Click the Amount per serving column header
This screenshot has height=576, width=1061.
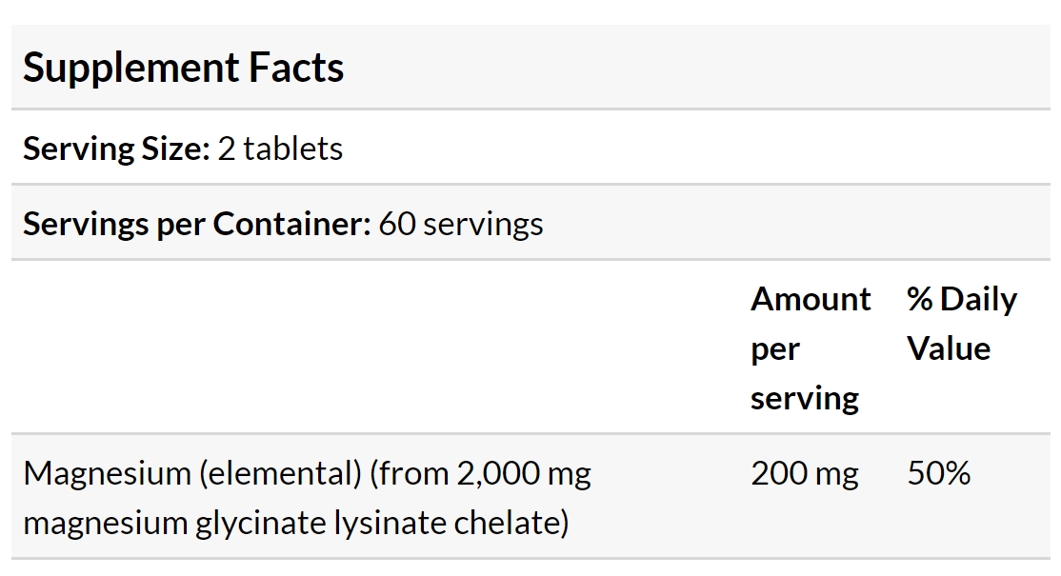click(x=811, y=348)
